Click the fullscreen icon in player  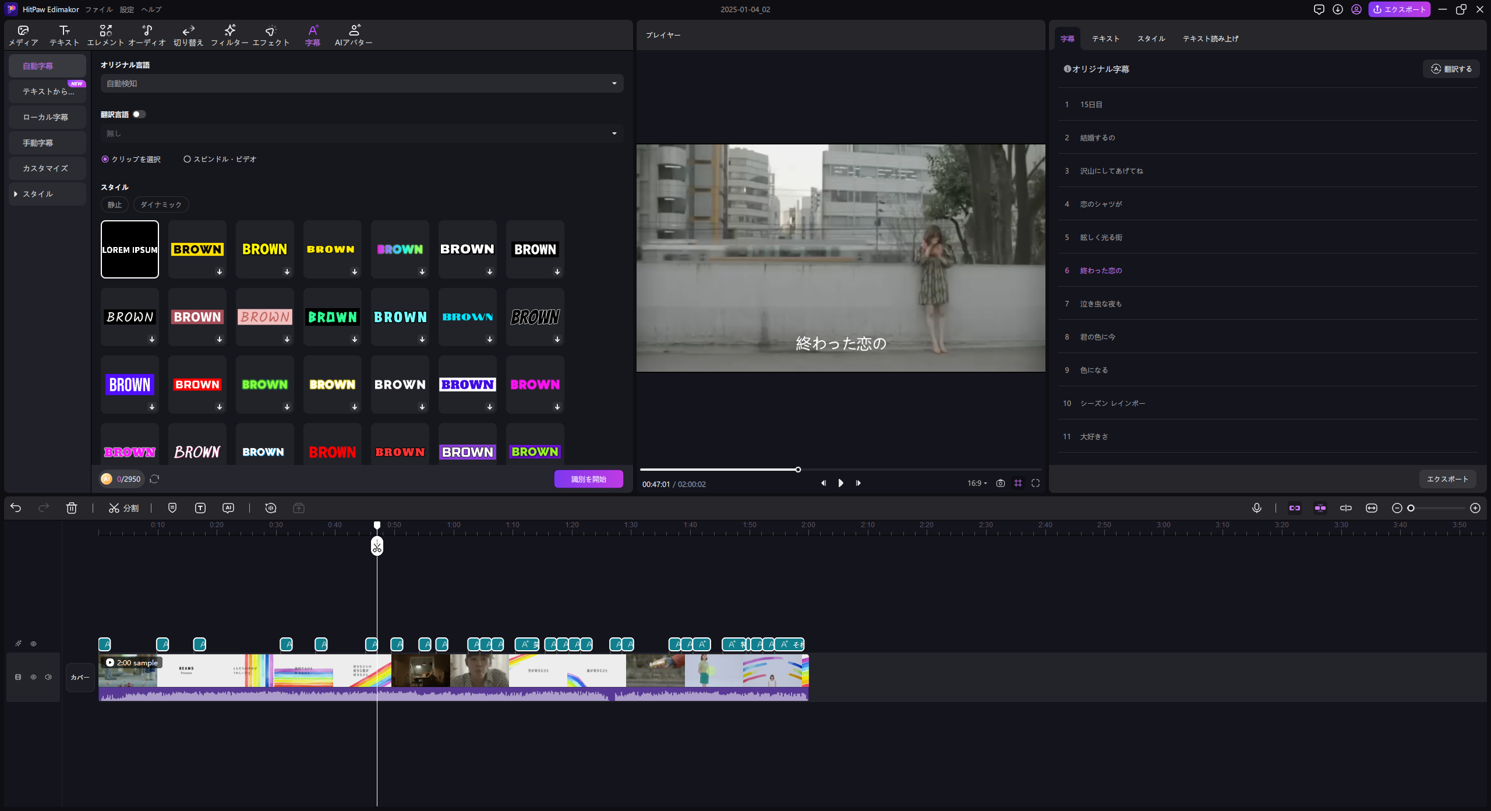tap(1036, 483)
